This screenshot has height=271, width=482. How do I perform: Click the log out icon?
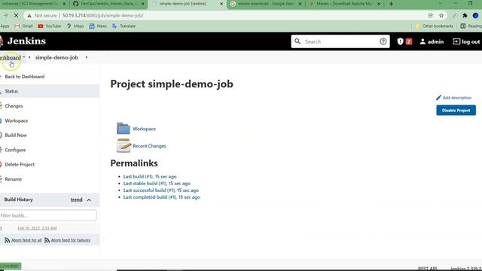coord(456,41)
